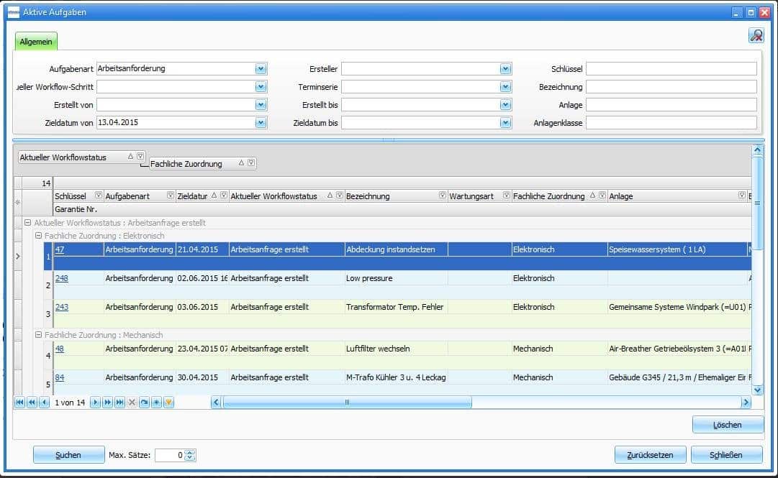Click the horizontal scrollbar left arrow
The width and height of the screenshot is (778, 478).
216,403
